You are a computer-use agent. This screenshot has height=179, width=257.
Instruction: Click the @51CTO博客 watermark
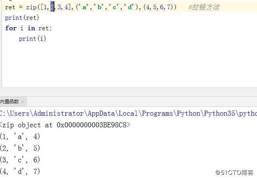point(235,173)
